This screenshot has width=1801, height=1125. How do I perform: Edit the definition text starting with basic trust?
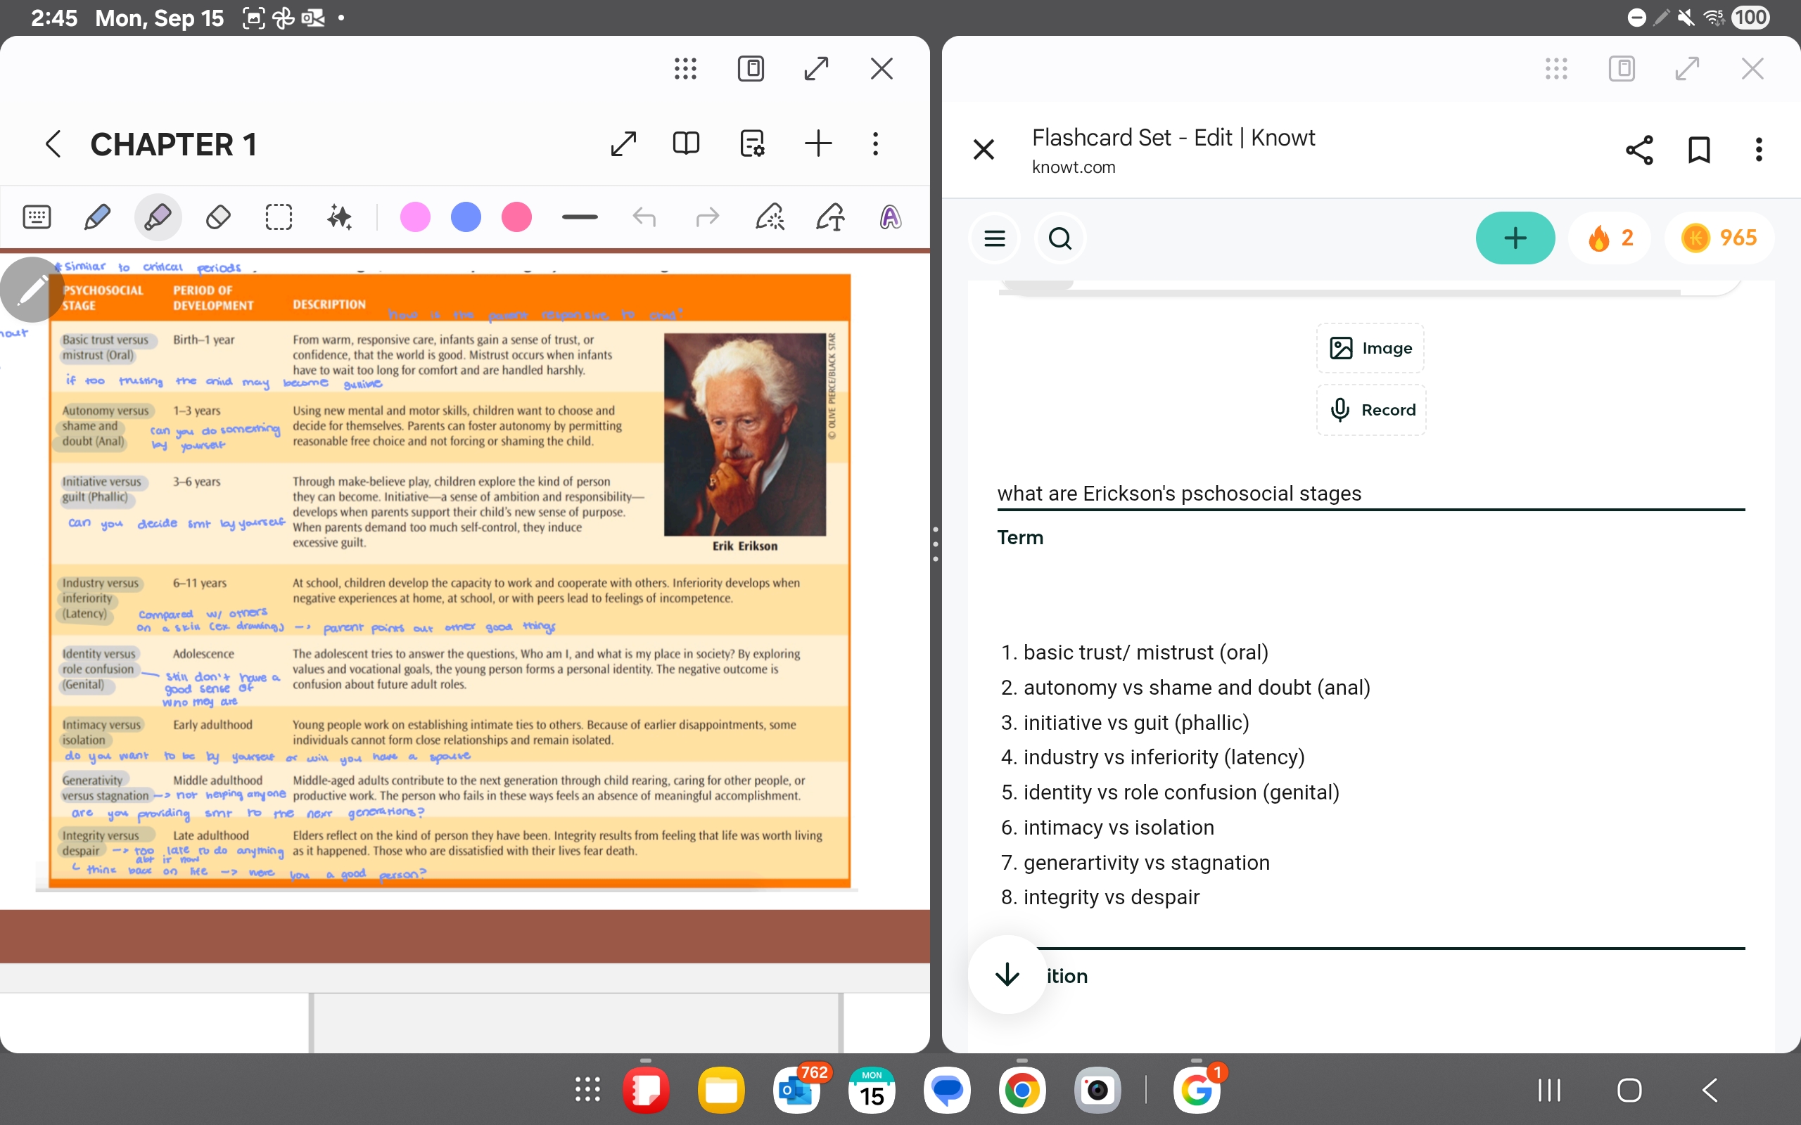1371,774
